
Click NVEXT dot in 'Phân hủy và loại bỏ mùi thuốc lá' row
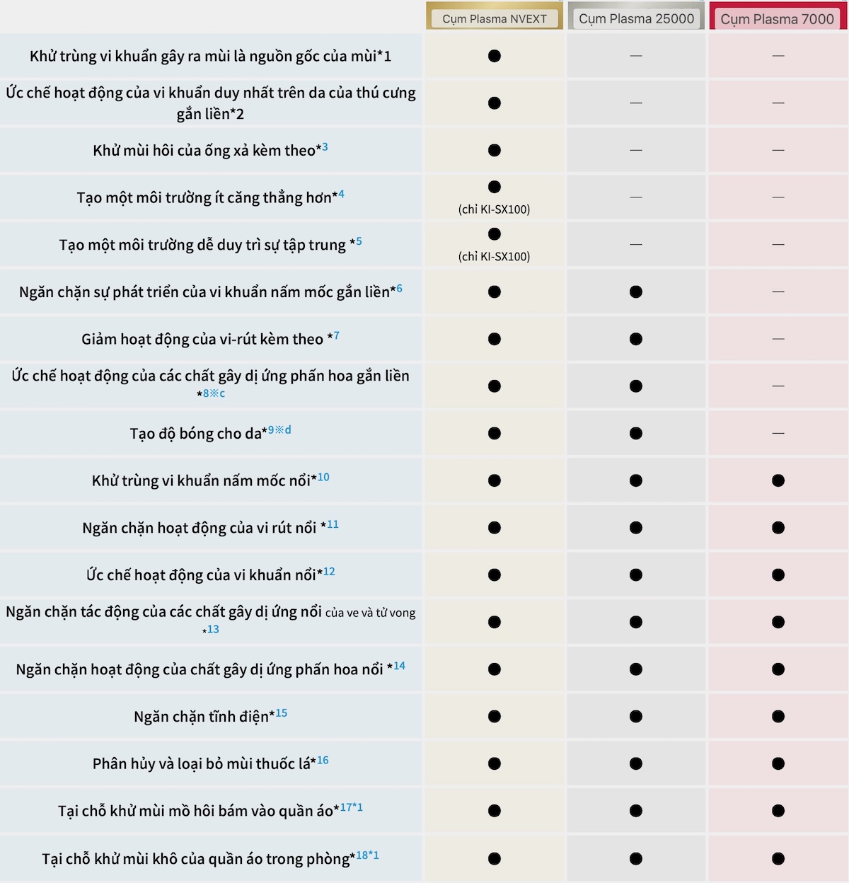click(495, 763)
